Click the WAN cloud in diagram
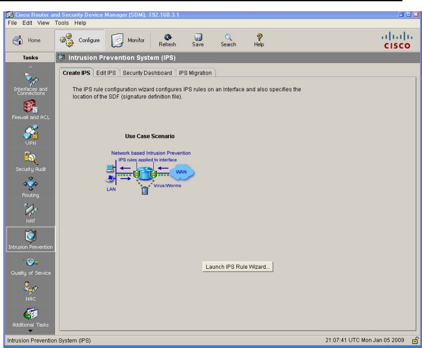The height and width of the screenshot is (348, 422). pos(181,172)
